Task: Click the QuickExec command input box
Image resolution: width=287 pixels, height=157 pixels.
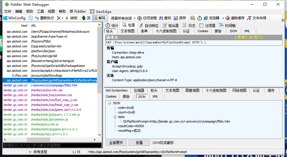Action: click(x=52, y=145)
